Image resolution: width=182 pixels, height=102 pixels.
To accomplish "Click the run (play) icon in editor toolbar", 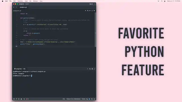I will 90,11.
